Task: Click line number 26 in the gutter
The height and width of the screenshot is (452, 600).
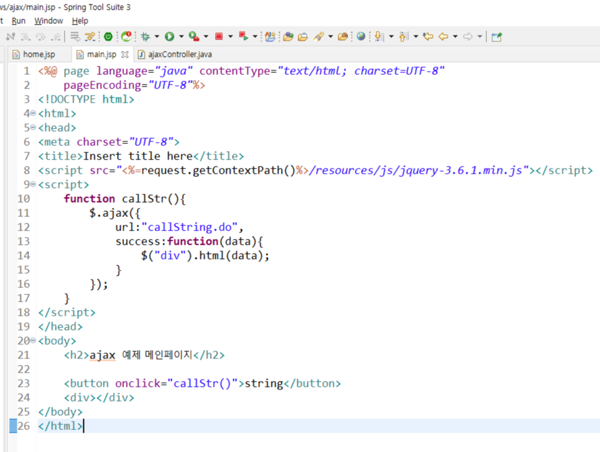Action: (23, 426)
